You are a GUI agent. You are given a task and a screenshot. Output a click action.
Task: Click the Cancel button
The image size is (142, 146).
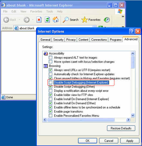109,141
